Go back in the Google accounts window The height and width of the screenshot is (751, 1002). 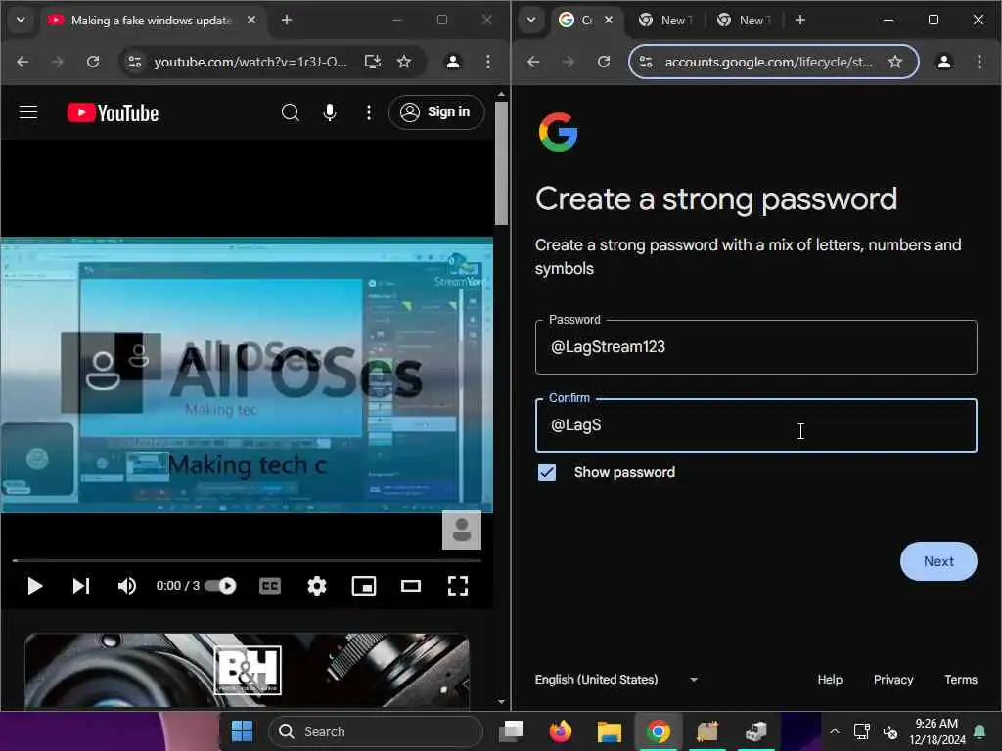[533, 62]
